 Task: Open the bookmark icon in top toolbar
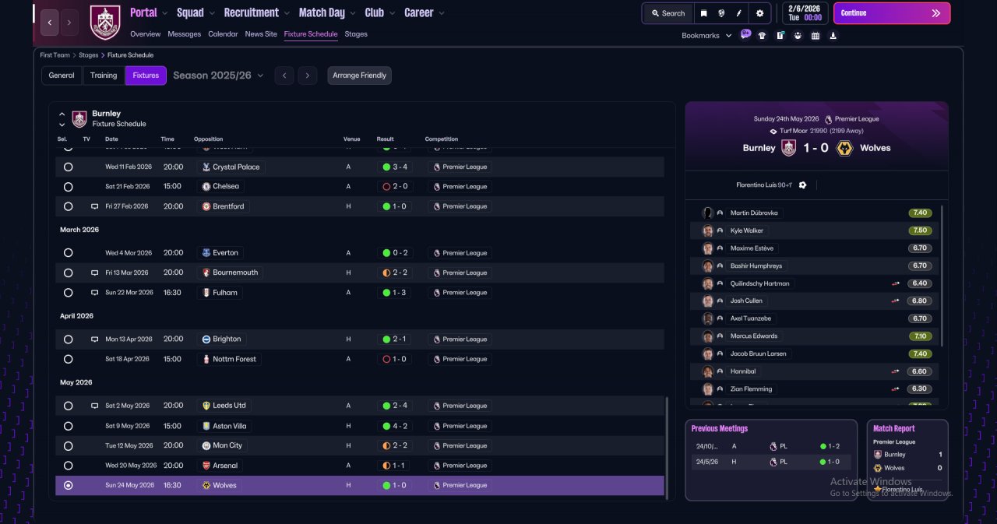tap(703, 13)
